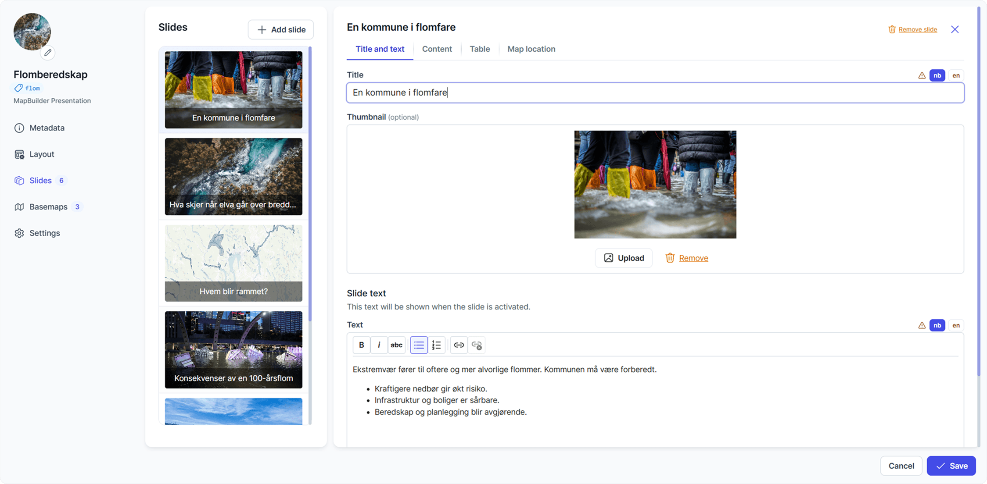Insert a hyperlink in slide text
This screenshot has width=987, height=484.
[x=459, y=345]
